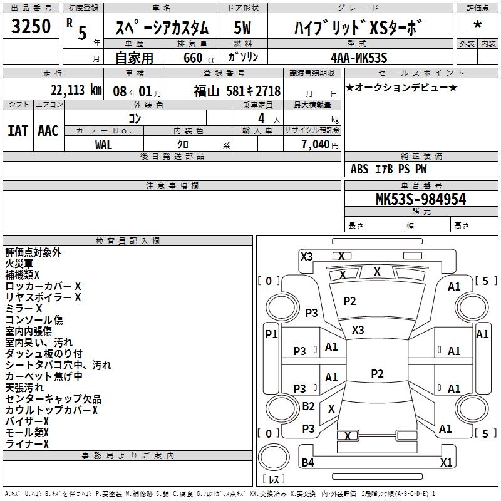Select note 室内内張傷
501x501 pixels.
tap(28, 331)
